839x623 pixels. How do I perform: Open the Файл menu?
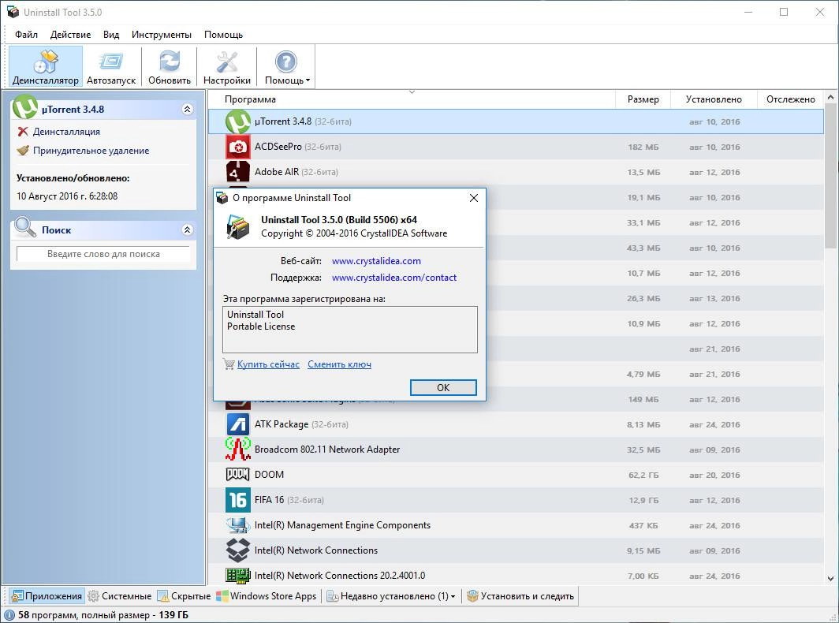[26, 34]
